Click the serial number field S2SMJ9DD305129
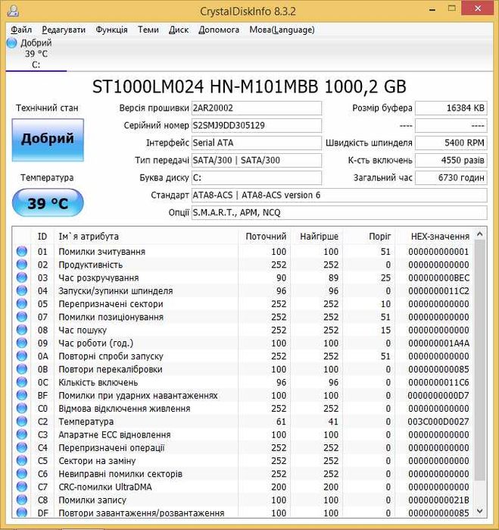499x530 pixels. point(257,126)
